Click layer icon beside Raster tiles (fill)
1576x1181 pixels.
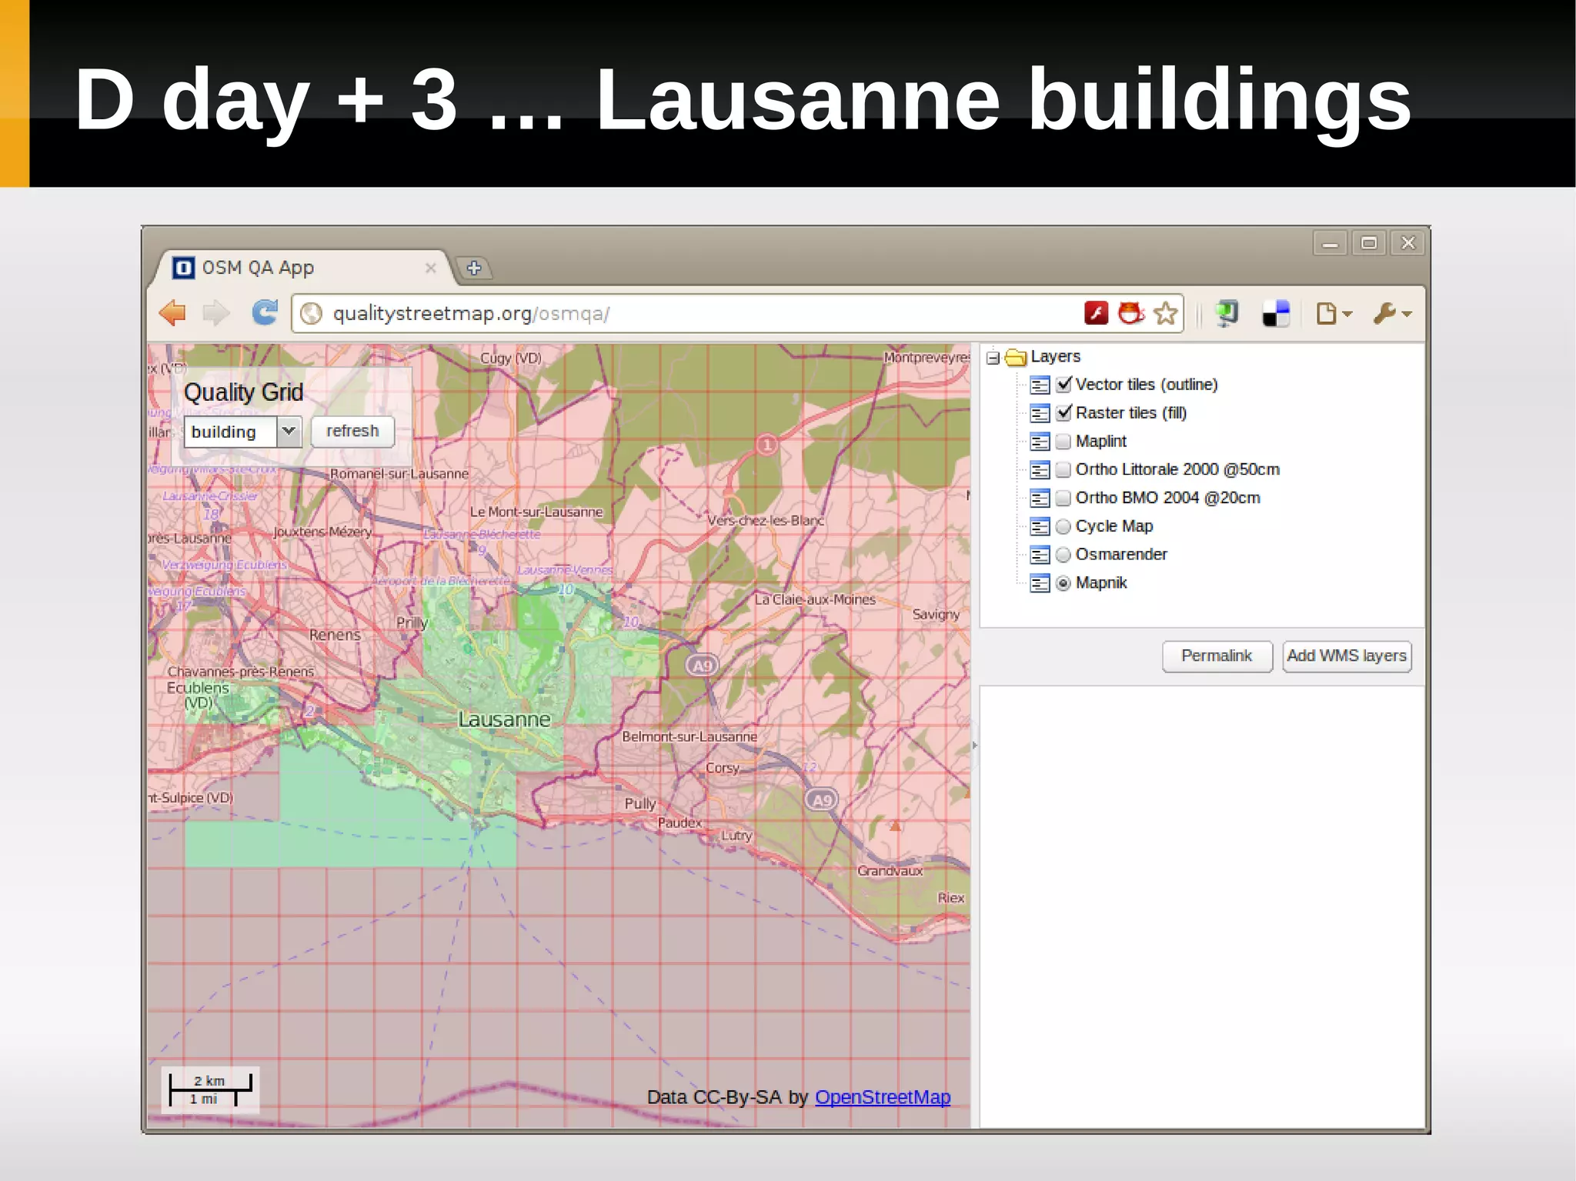point(1040,413)
